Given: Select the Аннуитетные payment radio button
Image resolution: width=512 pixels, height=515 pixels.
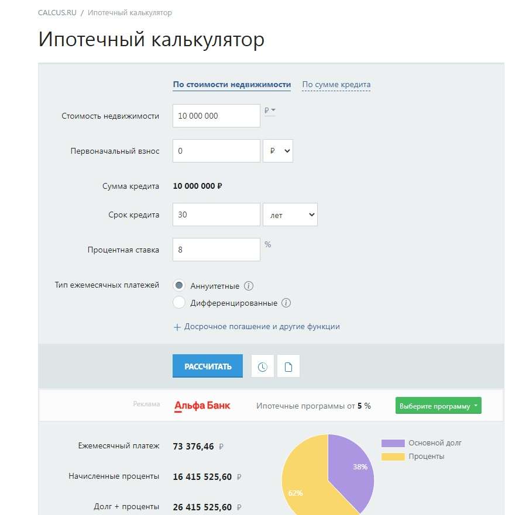Looking at the screenshot, I should 180,286.
